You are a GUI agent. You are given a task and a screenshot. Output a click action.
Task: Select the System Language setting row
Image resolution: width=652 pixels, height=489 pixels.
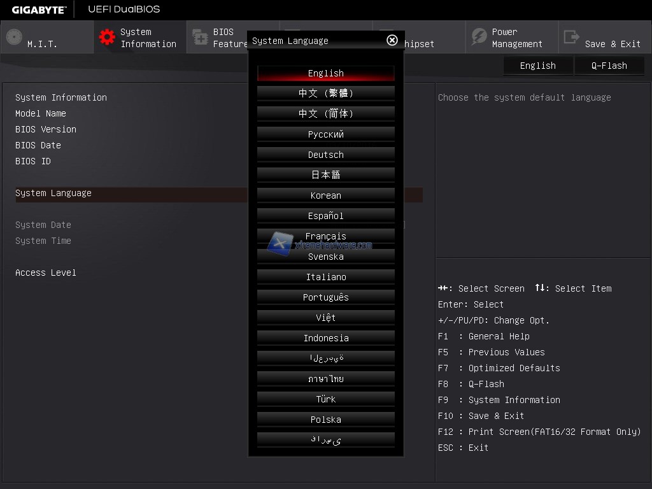pos(127,194)
